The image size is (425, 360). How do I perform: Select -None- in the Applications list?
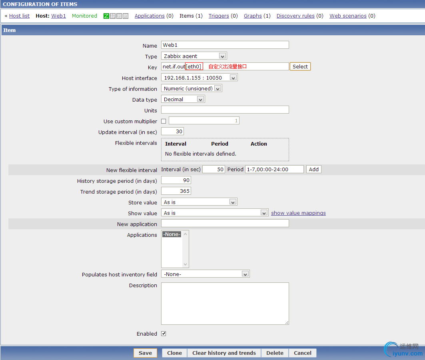(172, 234)
